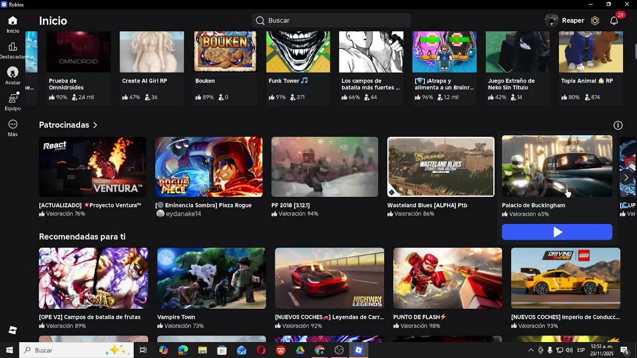Open the Robux hexagon icon
This screenshot has width=637, height=358.
[595, 20]
